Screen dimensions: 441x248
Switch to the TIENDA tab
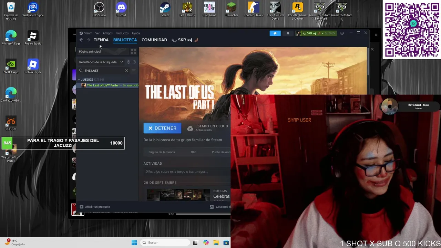101,40
